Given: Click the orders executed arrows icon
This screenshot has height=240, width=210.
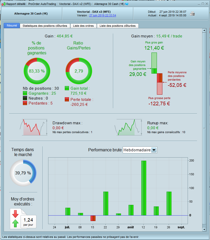Looking at the screenshot, I should pyautogui.click(x=15, y=219).
